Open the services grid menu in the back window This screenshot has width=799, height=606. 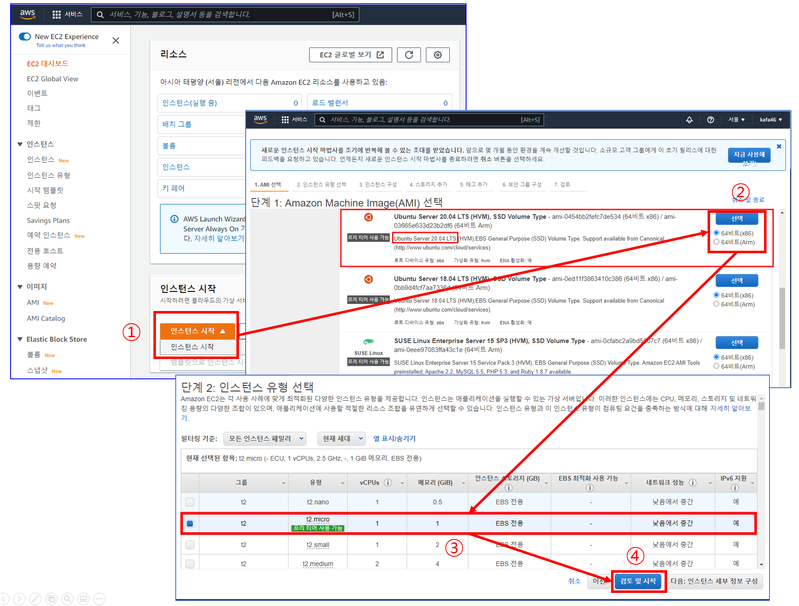coord(56,14)
